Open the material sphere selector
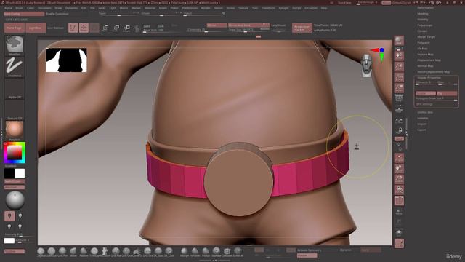Viewport: 465px width, 262px height. pyautogui.click(x=15, y=130)
